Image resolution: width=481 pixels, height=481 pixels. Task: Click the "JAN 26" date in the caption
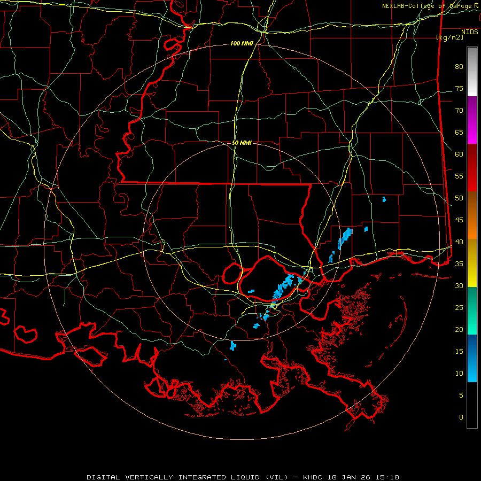355,477
